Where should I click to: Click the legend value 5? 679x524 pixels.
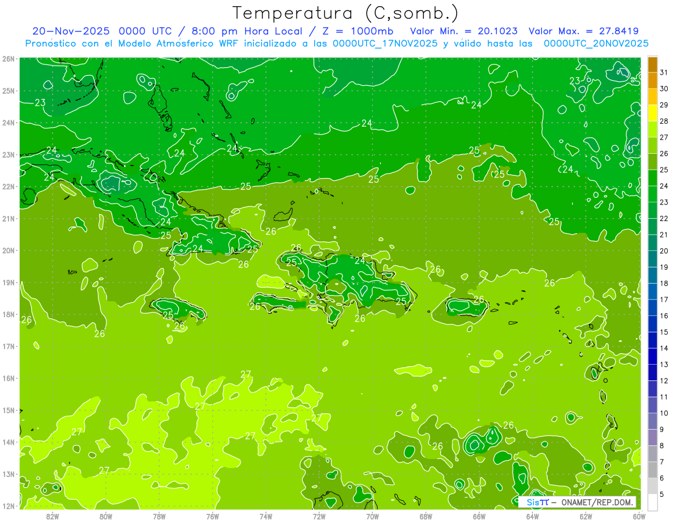[x=662, y=494]
